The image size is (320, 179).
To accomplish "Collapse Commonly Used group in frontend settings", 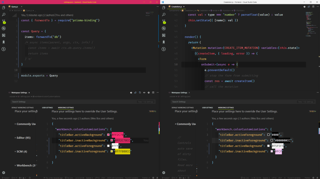I will point(175,124).
